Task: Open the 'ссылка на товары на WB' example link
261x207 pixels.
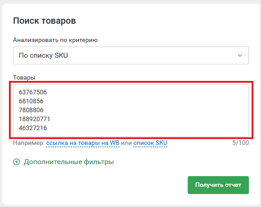Action: click(x=83, y=143)
